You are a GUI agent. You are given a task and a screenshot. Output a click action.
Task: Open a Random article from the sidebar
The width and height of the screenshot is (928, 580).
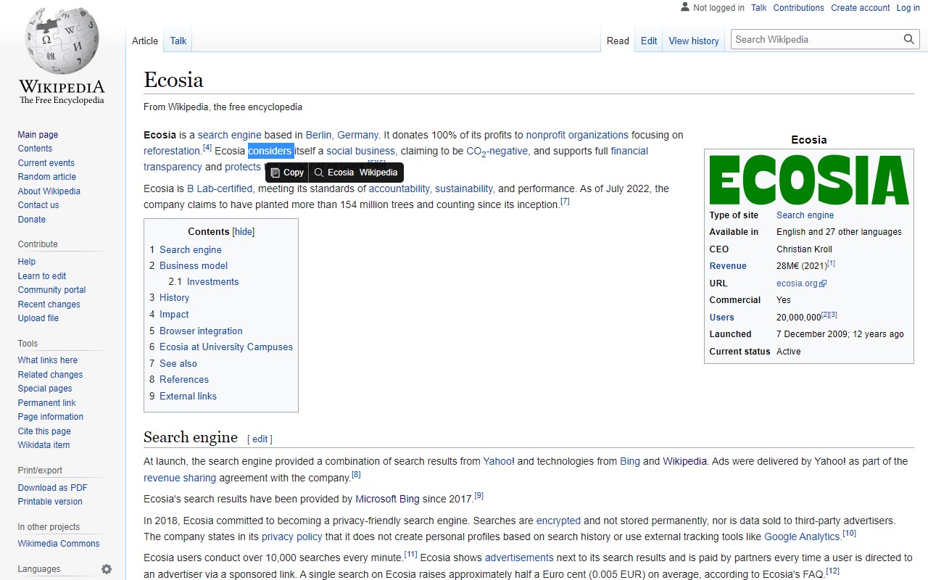pyautogui.click(x=47, y=177)
